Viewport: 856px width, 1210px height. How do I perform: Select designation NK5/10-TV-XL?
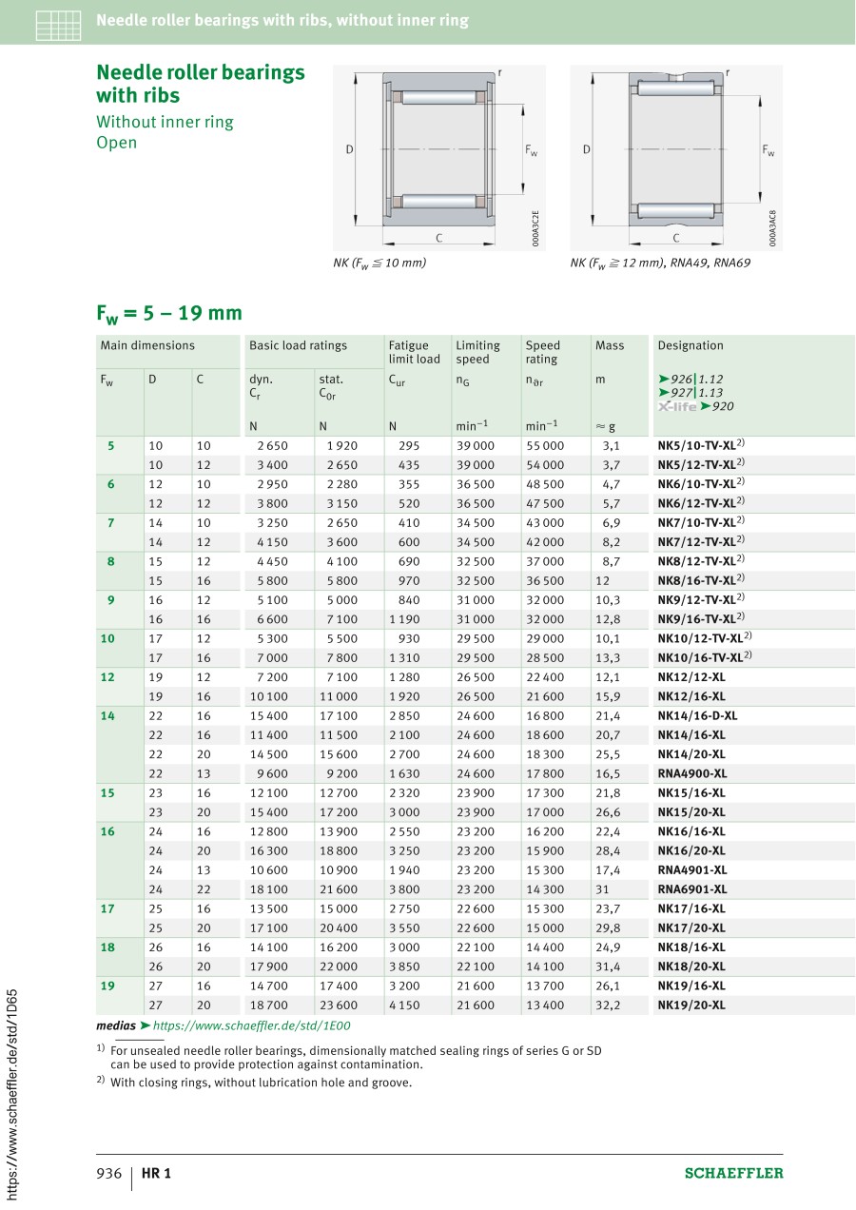coord(701,445)
